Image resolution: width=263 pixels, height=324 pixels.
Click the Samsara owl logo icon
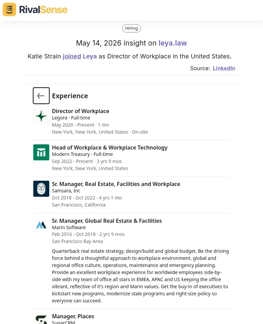41,189
